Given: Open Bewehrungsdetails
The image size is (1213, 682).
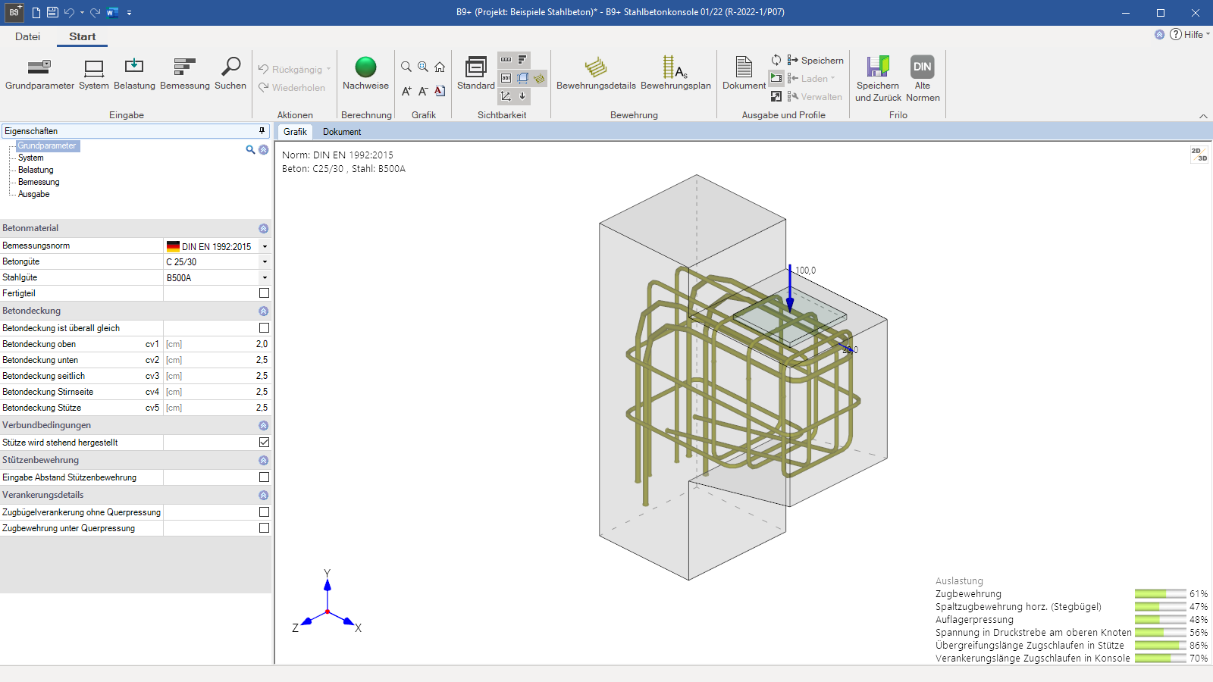Looking at the screenshot, I should coord(596,74).
